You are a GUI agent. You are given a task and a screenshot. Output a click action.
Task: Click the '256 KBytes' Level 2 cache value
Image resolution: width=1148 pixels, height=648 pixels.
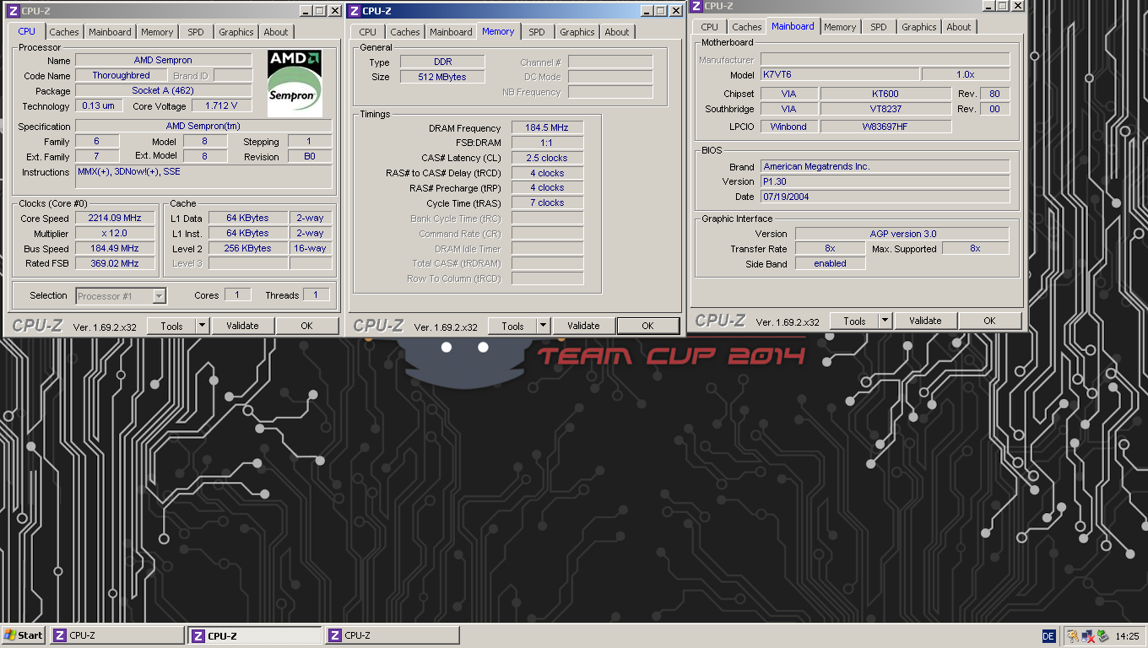248,248
